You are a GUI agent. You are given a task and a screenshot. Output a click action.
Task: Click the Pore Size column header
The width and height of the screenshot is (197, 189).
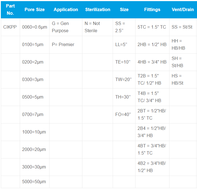35,9
